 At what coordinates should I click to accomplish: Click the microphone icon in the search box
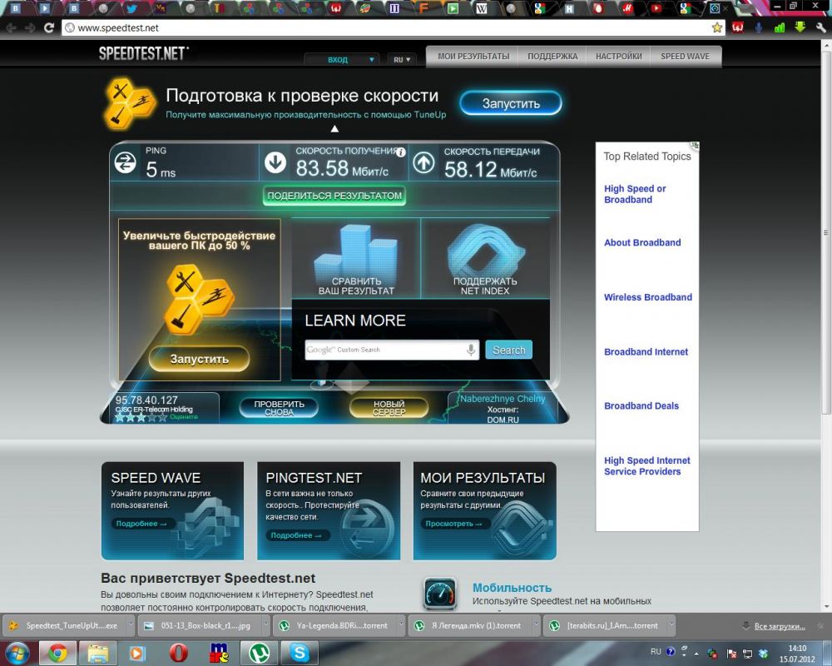point(471,350)
